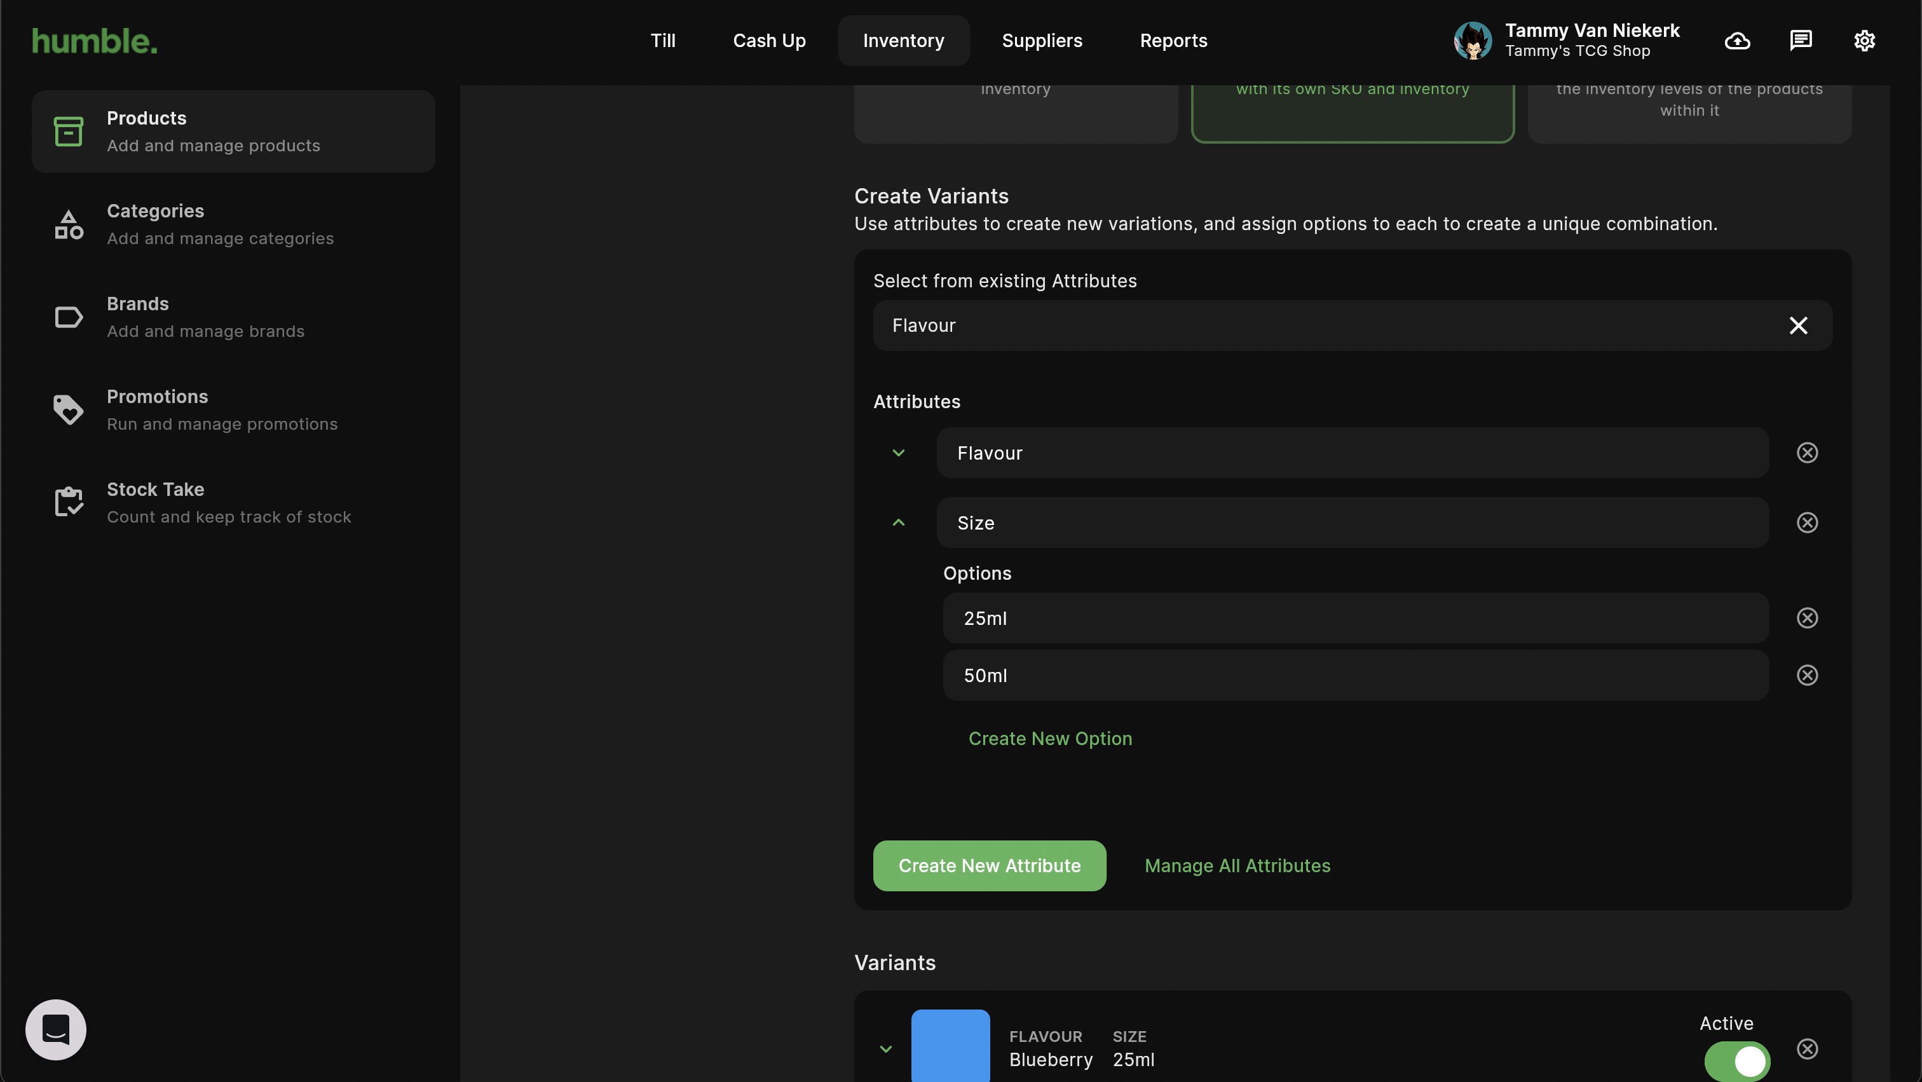Expand the Blueberry 25ml variant details
This screenshot has height=1082, width=1922.
(x=885, y=1048)
